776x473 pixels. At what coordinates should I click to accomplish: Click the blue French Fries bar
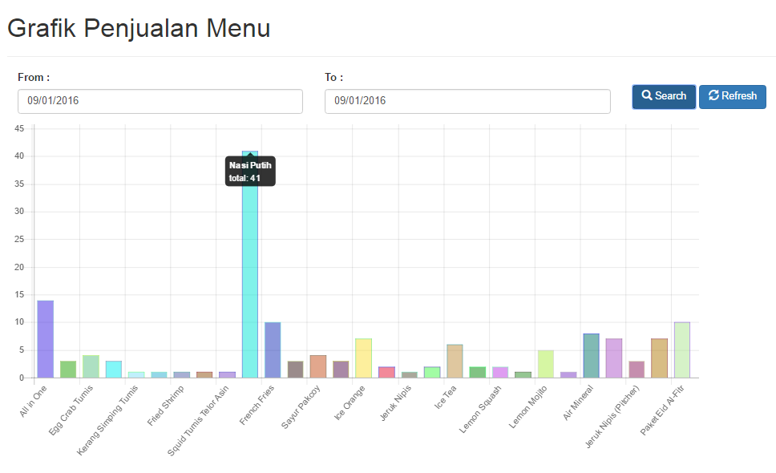click(x=273, y=350)
